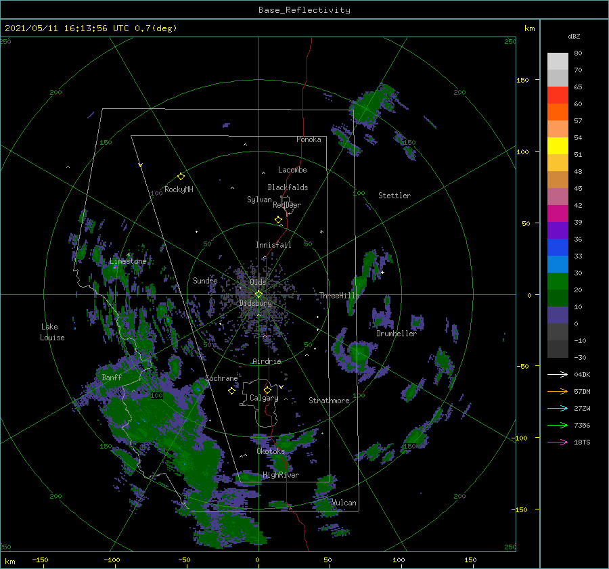Select the dark green 10-20 dBZ swatch

[558, 298]
